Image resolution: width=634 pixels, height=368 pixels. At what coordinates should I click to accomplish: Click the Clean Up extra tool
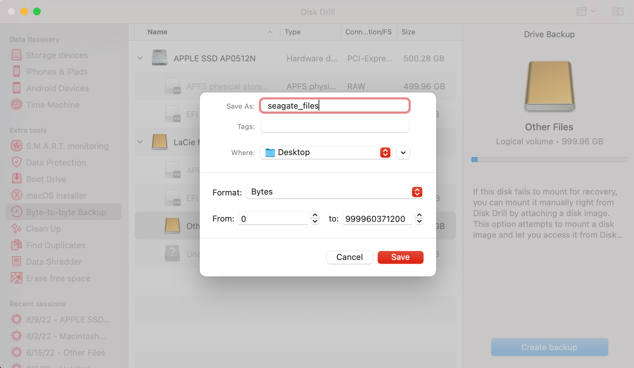43,228
